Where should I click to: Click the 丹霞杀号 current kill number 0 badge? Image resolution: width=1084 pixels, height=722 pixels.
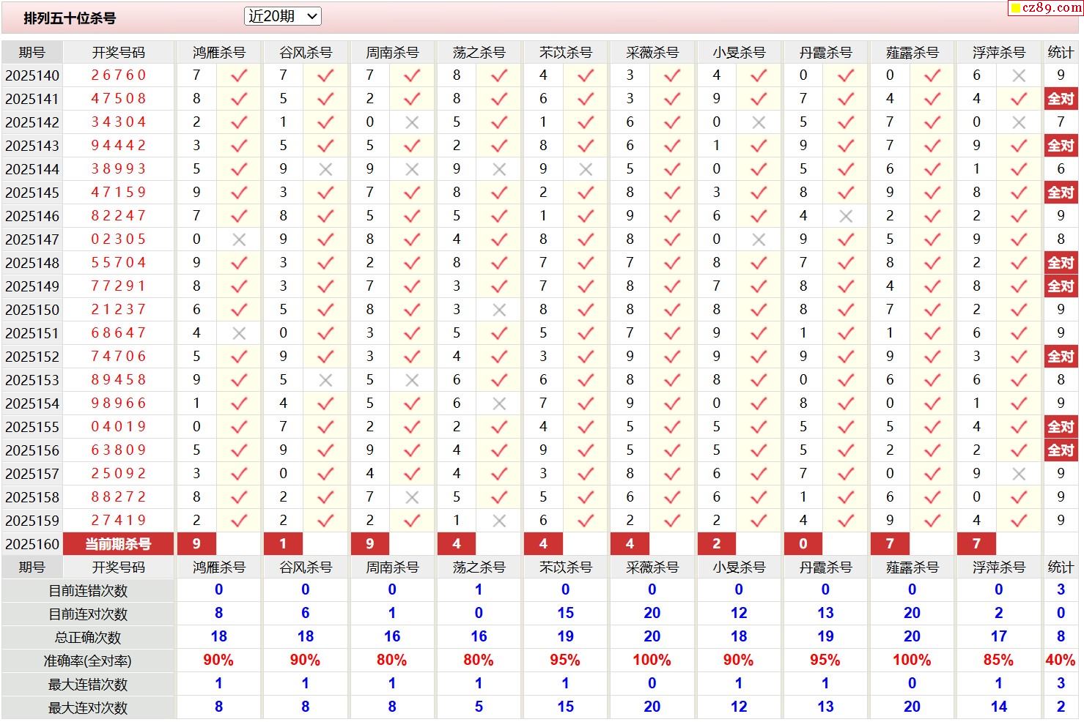[x=803, y=544]
